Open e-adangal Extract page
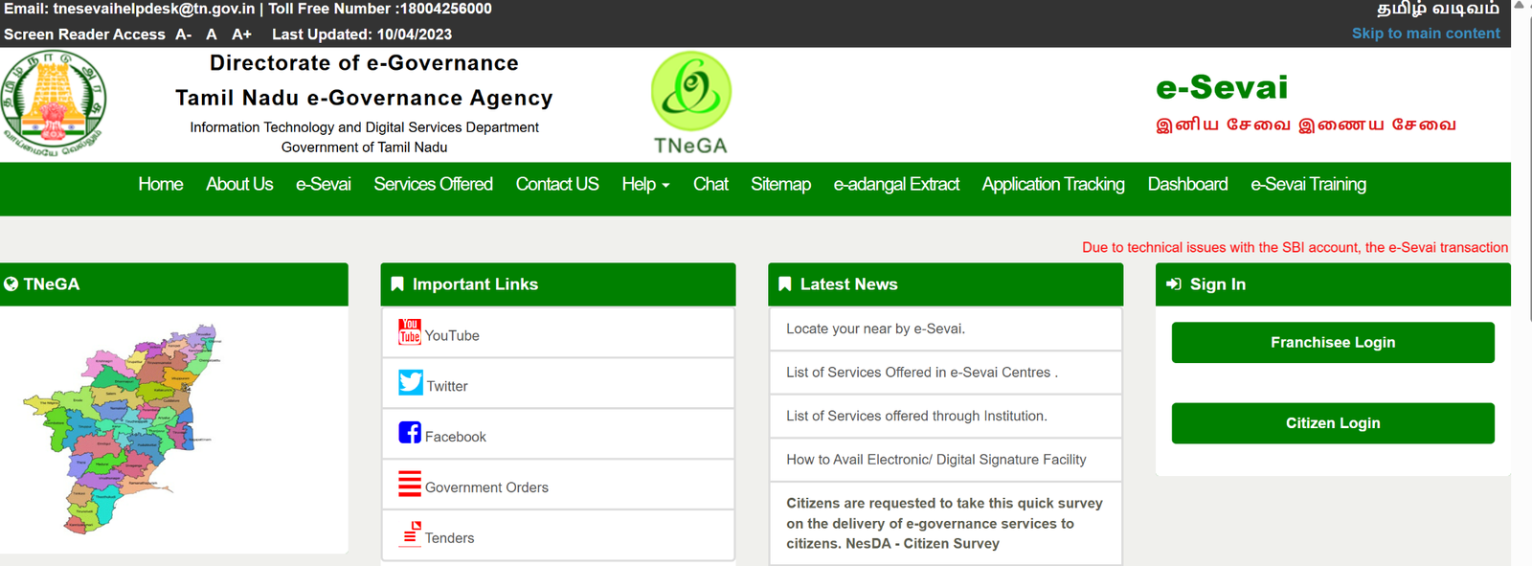Viewport: 1532px width, 566px height. (896, 185)
